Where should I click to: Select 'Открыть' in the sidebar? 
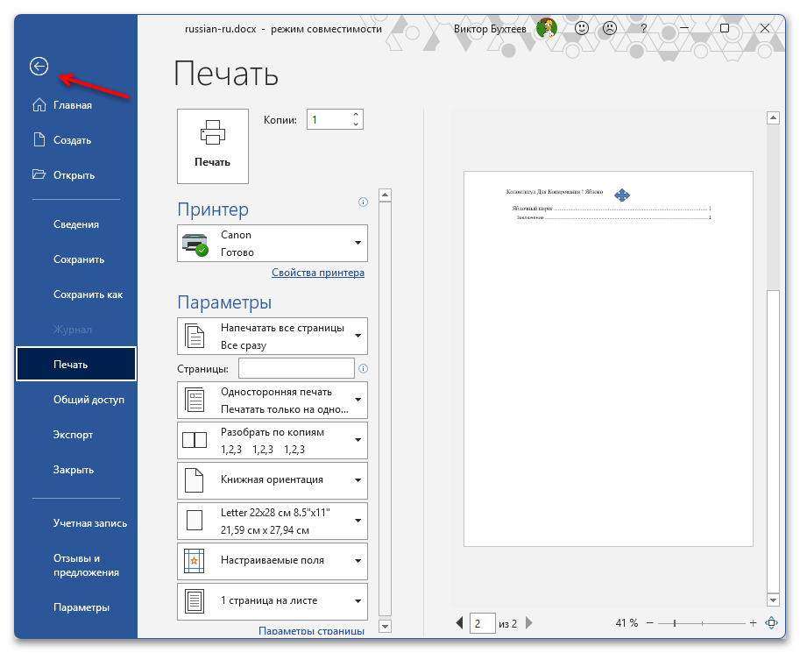click(76, 175)
